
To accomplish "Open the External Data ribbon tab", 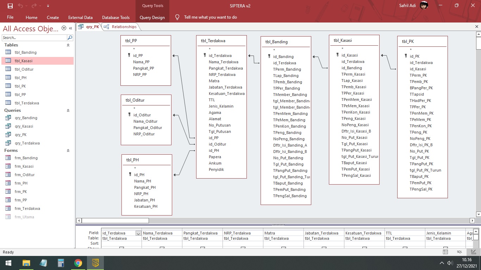I will click(80, 17).
